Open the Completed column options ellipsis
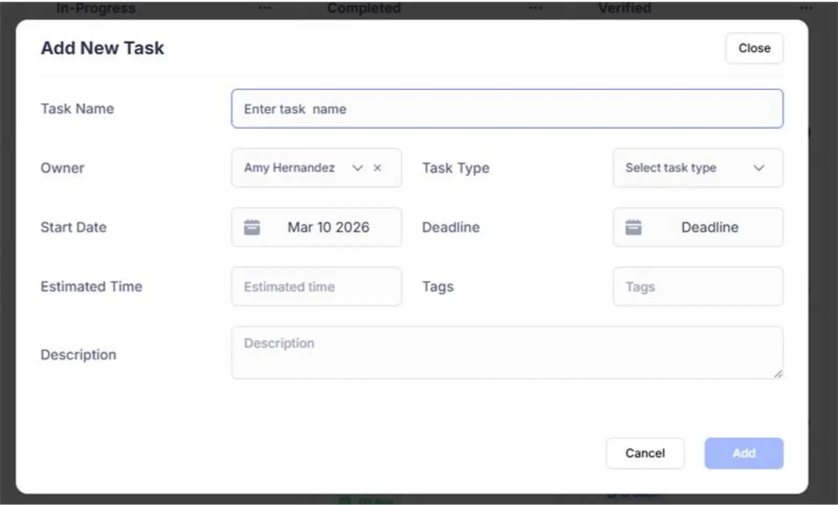 (535, 8)
